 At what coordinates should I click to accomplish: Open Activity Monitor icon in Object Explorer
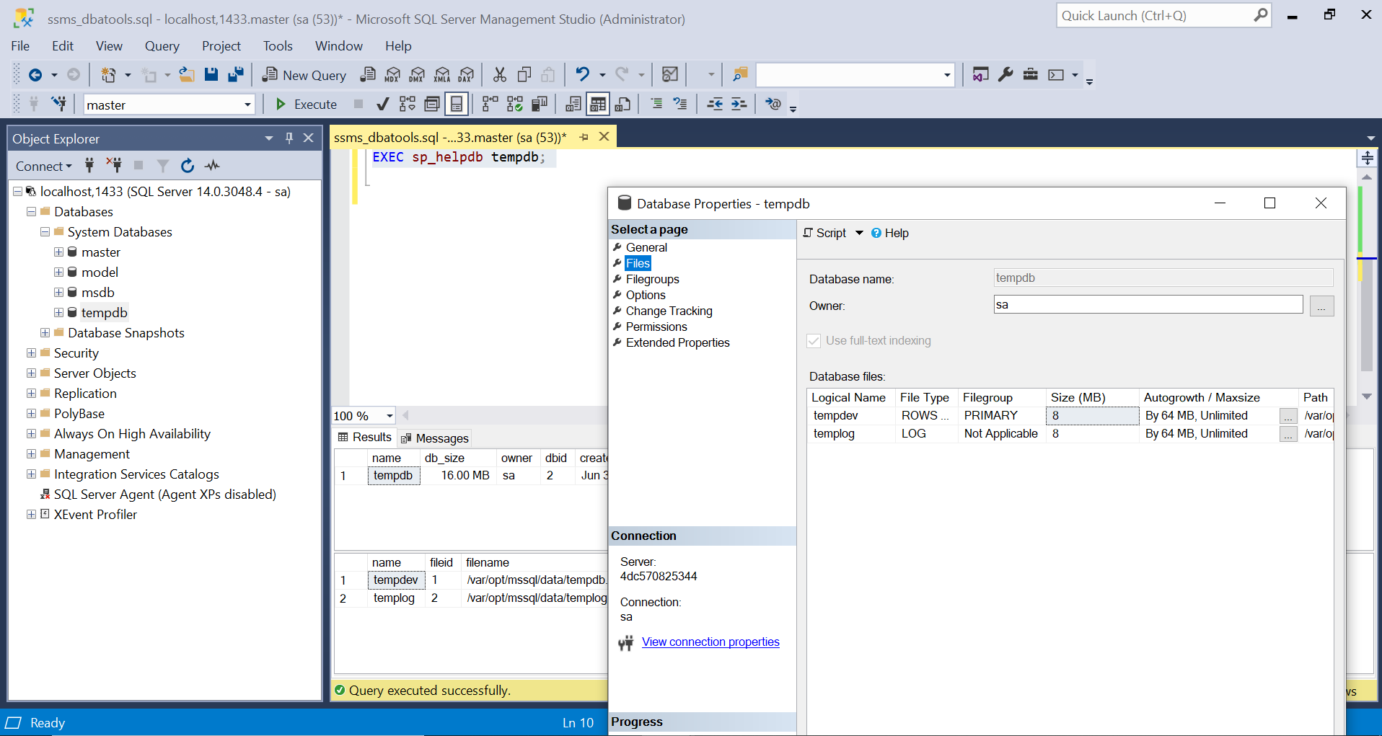pyautogui.click(x=211, y=166)
